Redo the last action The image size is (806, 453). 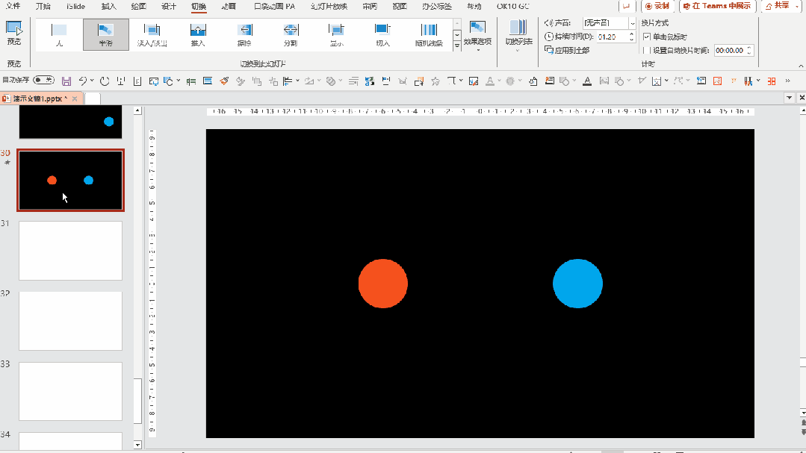click(105, 81)
